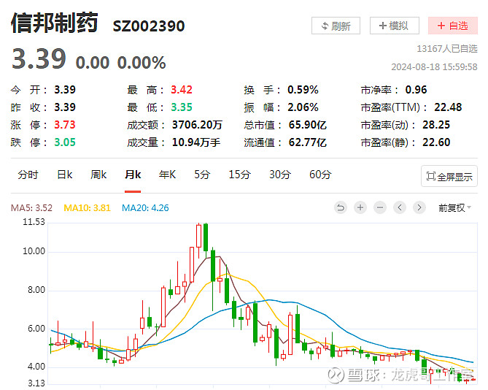488x390 pixels.
Task: Click timestamp 2024-08-18 15:59:58
Action: pyautogui.click(x=434, y=67)
